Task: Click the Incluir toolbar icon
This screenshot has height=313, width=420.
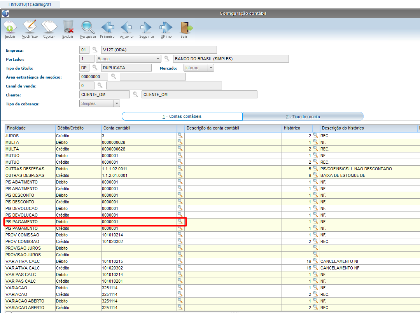Action: click(x=10, y=27)
